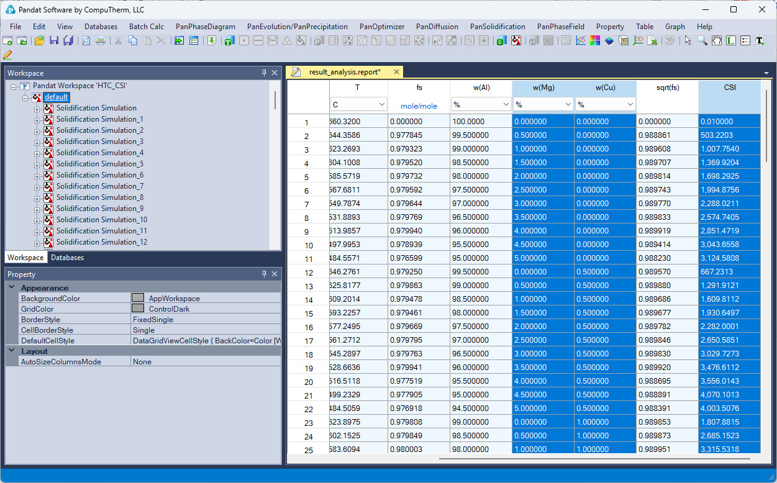Click the 3D plot toolbar icon
Screen dimensions: 777x483
638,41
